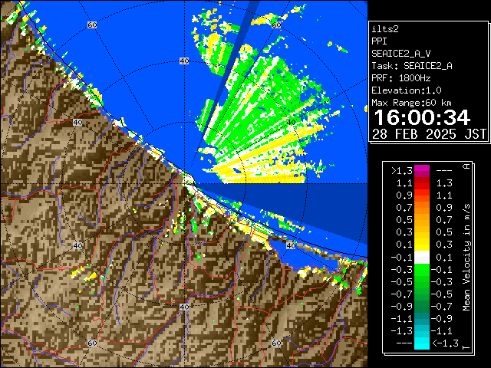Click the 'Max Range:60 km' line
491x368 pixels.
pyautogui.click(x=412, y=103)
